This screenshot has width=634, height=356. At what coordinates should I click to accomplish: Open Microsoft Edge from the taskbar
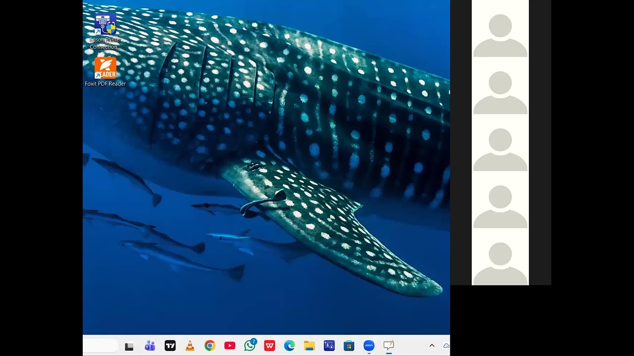[x=289, y=346]
